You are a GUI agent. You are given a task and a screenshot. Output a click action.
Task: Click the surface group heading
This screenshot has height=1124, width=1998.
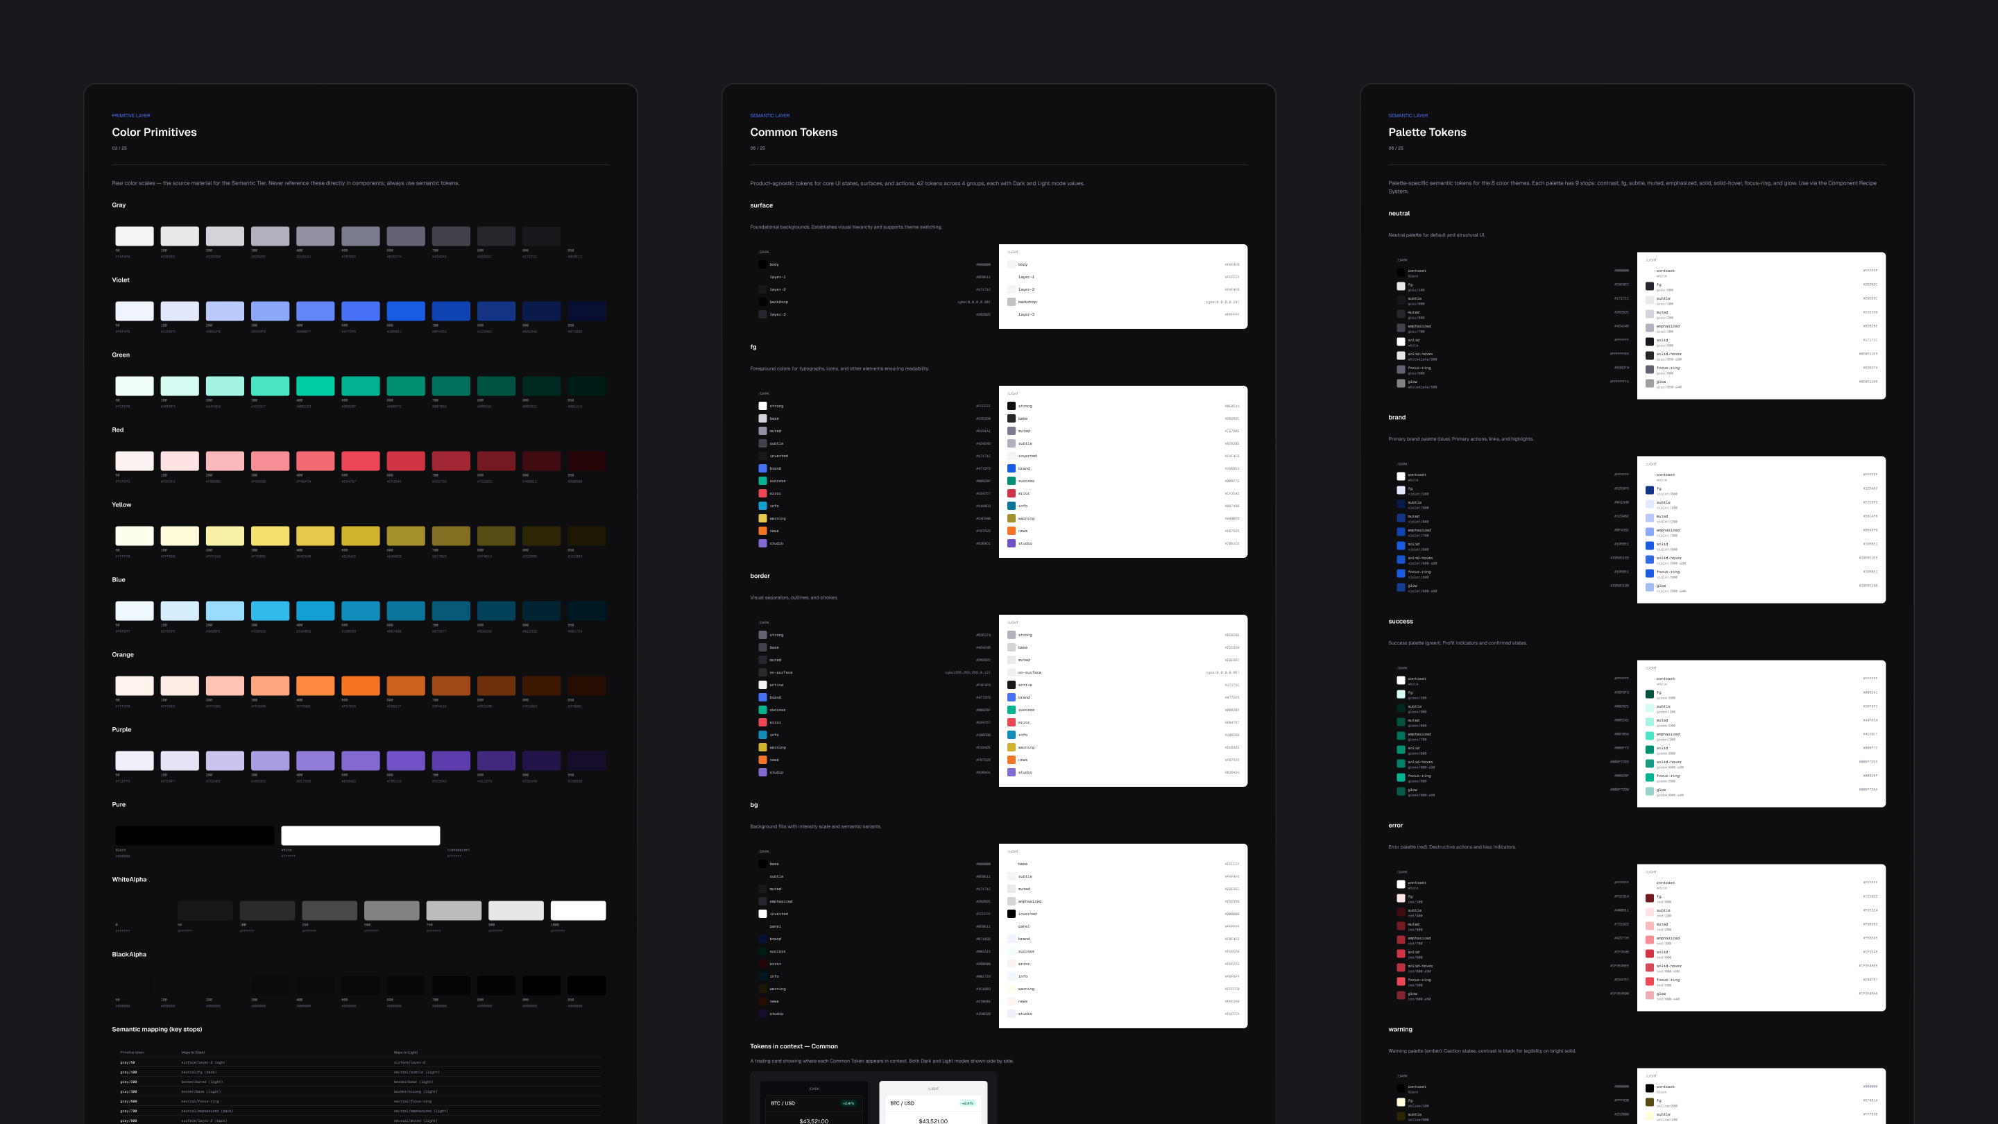coord(761,205)
